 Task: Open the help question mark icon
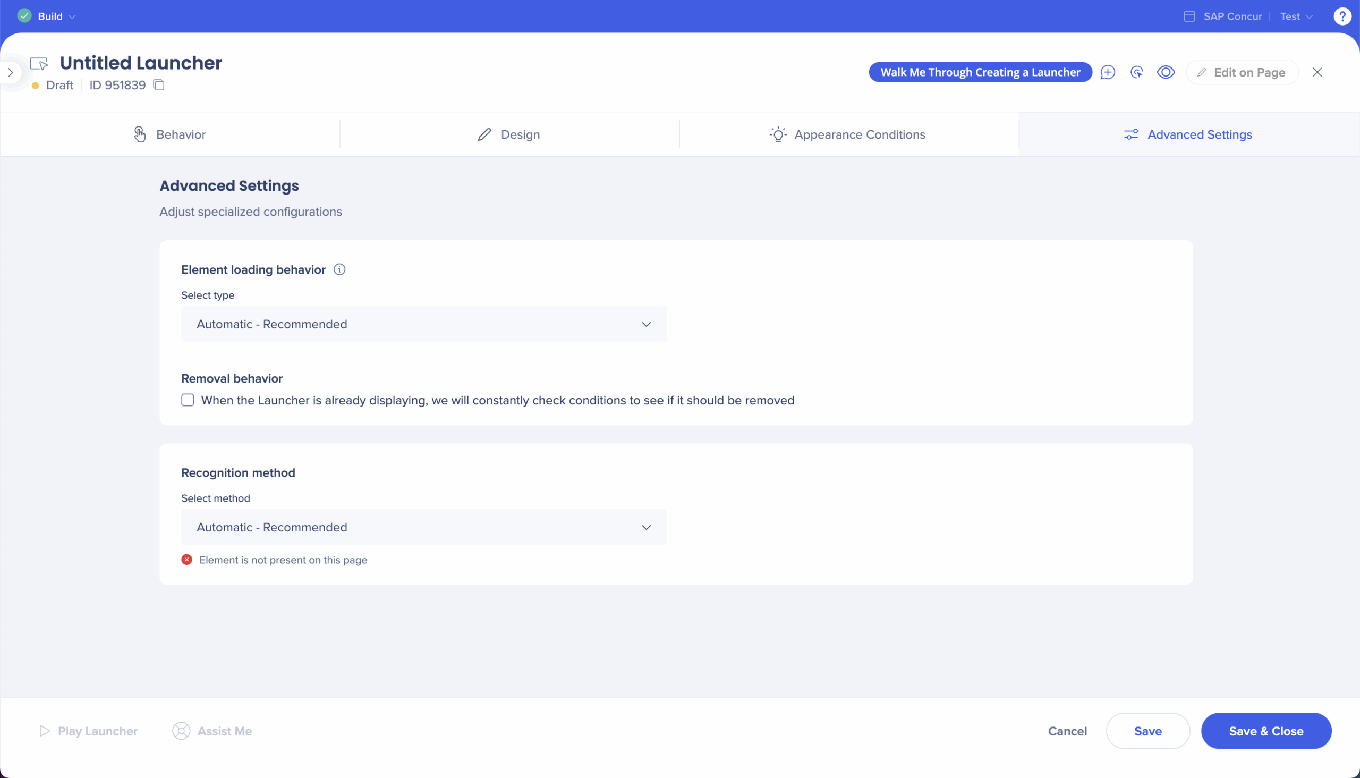tap(1342, 16)
